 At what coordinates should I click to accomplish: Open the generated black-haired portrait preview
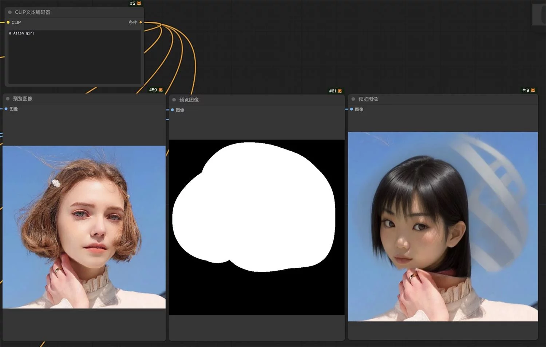point(443,226)
